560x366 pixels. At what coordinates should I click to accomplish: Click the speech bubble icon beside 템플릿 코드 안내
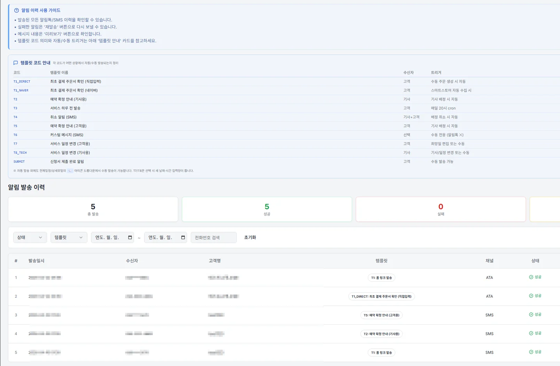16,63
